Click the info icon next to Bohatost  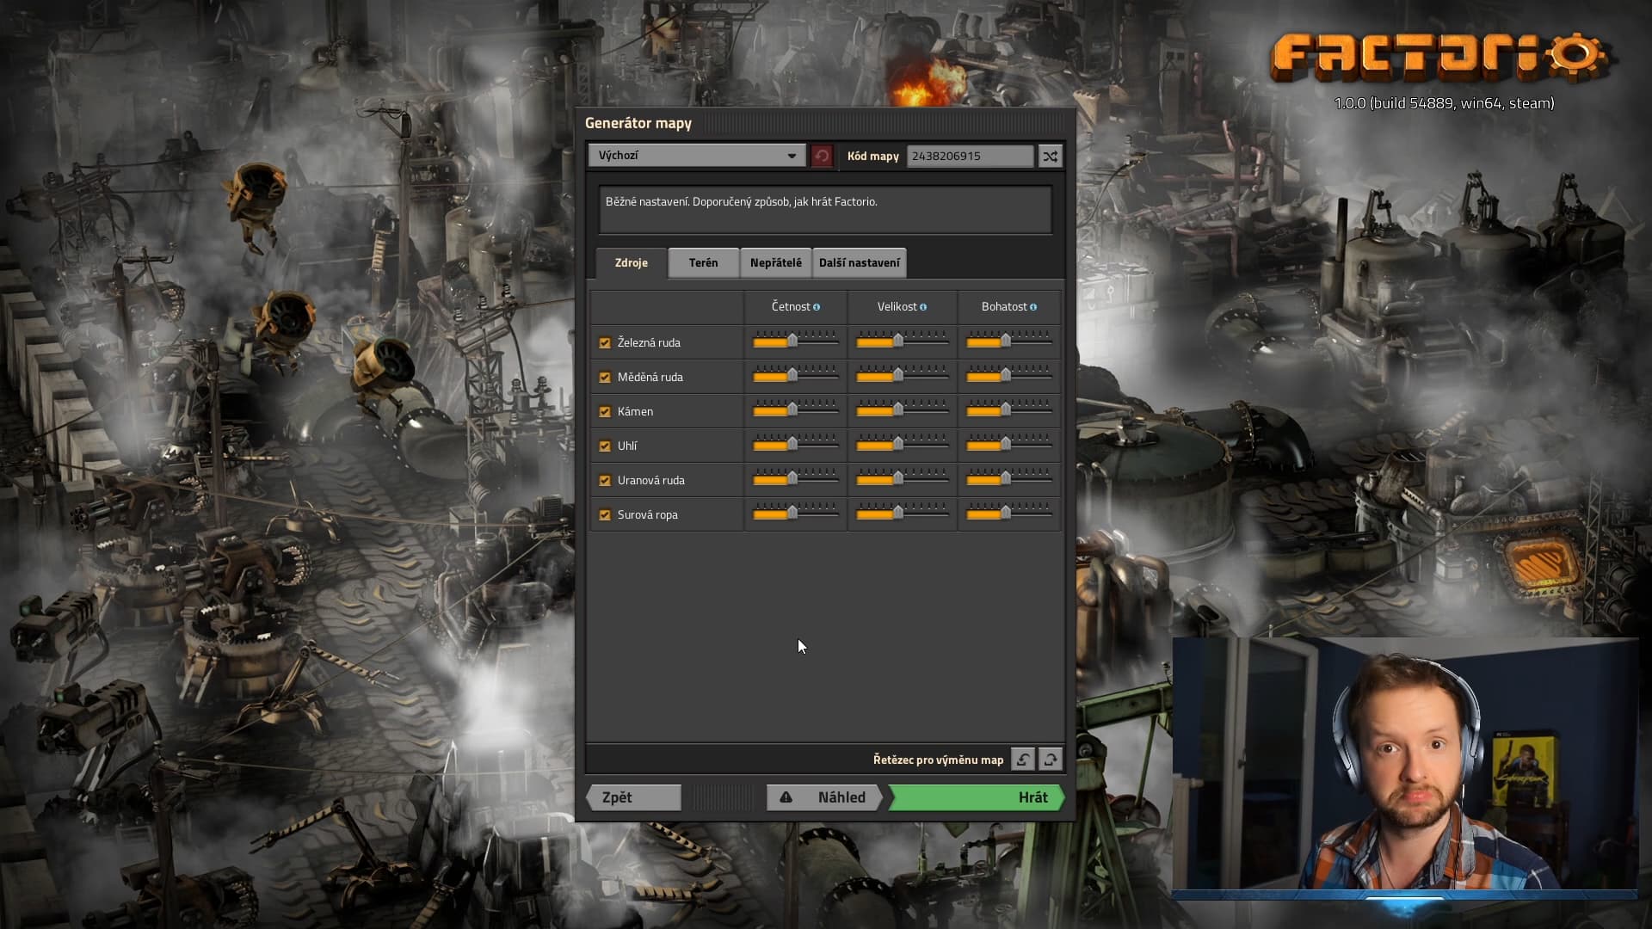tap(1033, 307)
